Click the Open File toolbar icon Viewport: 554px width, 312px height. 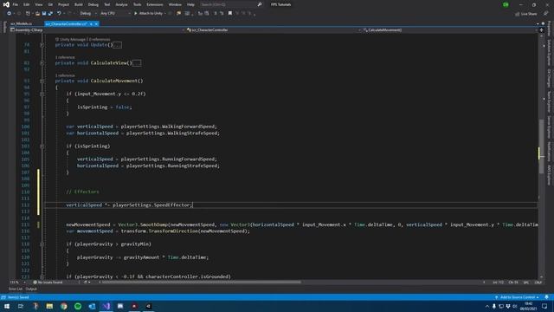(37, 14)
